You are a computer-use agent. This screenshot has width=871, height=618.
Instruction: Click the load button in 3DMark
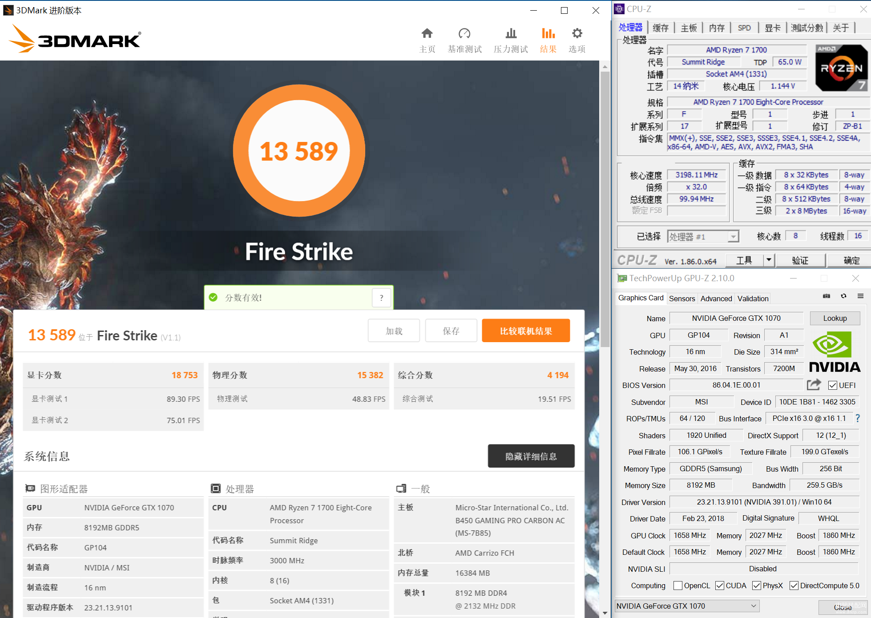click(x=394, y=331)
